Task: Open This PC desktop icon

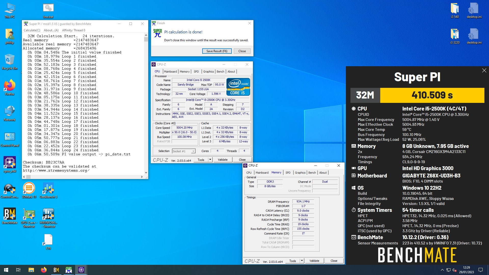Action: (10, 11)
